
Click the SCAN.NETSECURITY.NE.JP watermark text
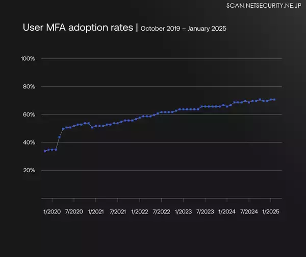point(262,5)
